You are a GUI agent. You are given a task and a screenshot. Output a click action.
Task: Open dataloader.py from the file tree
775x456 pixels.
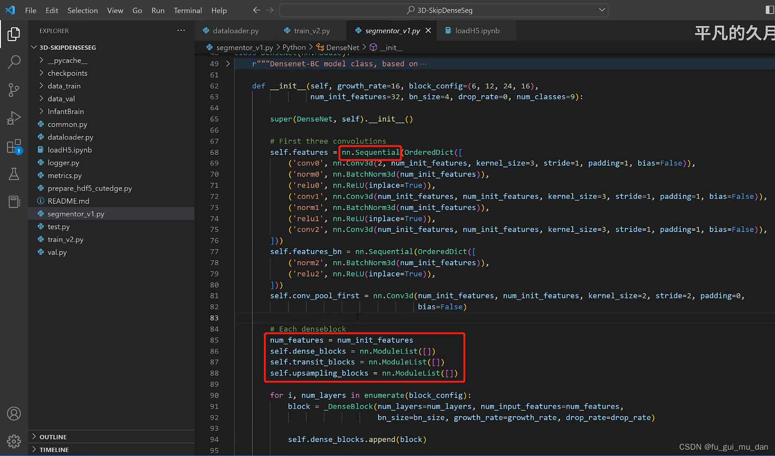71,137
